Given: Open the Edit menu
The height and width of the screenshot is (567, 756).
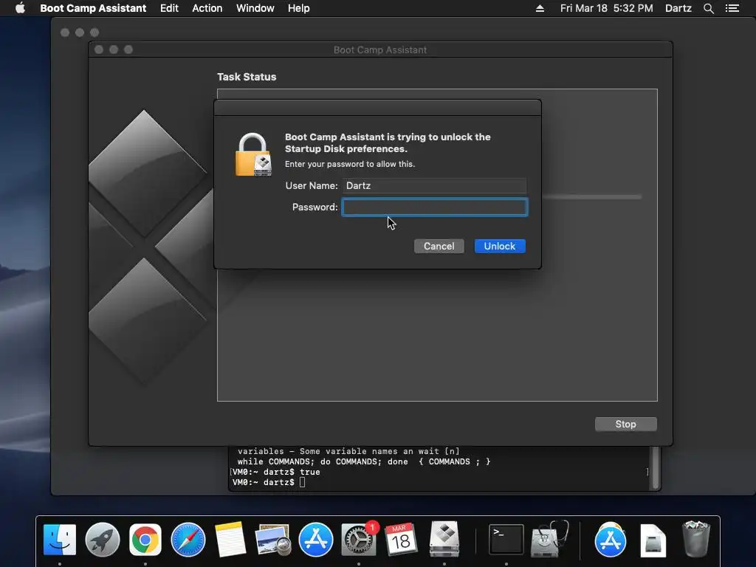Looking at the screenshot, I should (169, 8).
